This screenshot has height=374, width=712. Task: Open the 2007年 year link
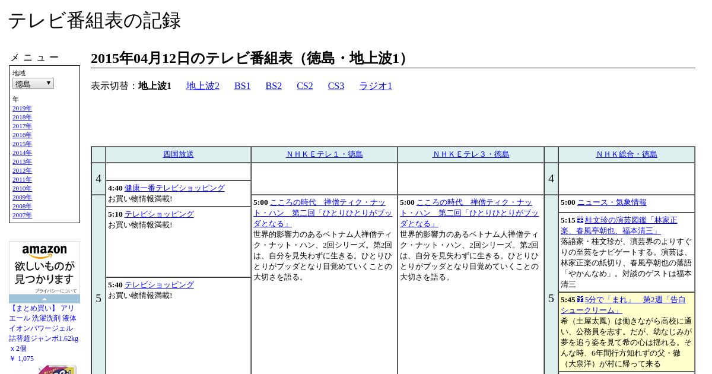(x=22, y=215)
